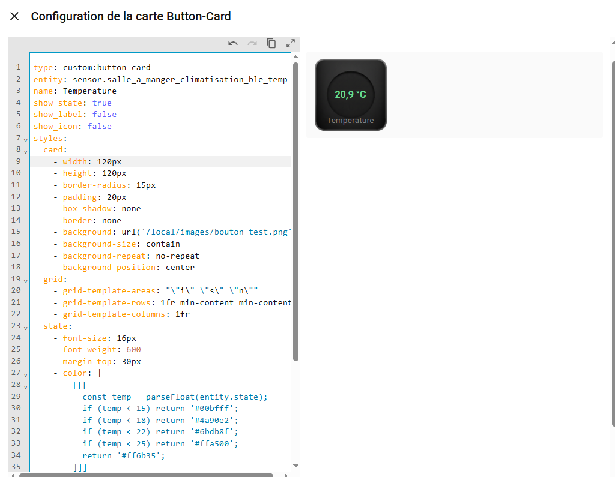Click the redo arrow in editor toolbar
This screenshot has height=477, width=615.
[x=252, y=43]
